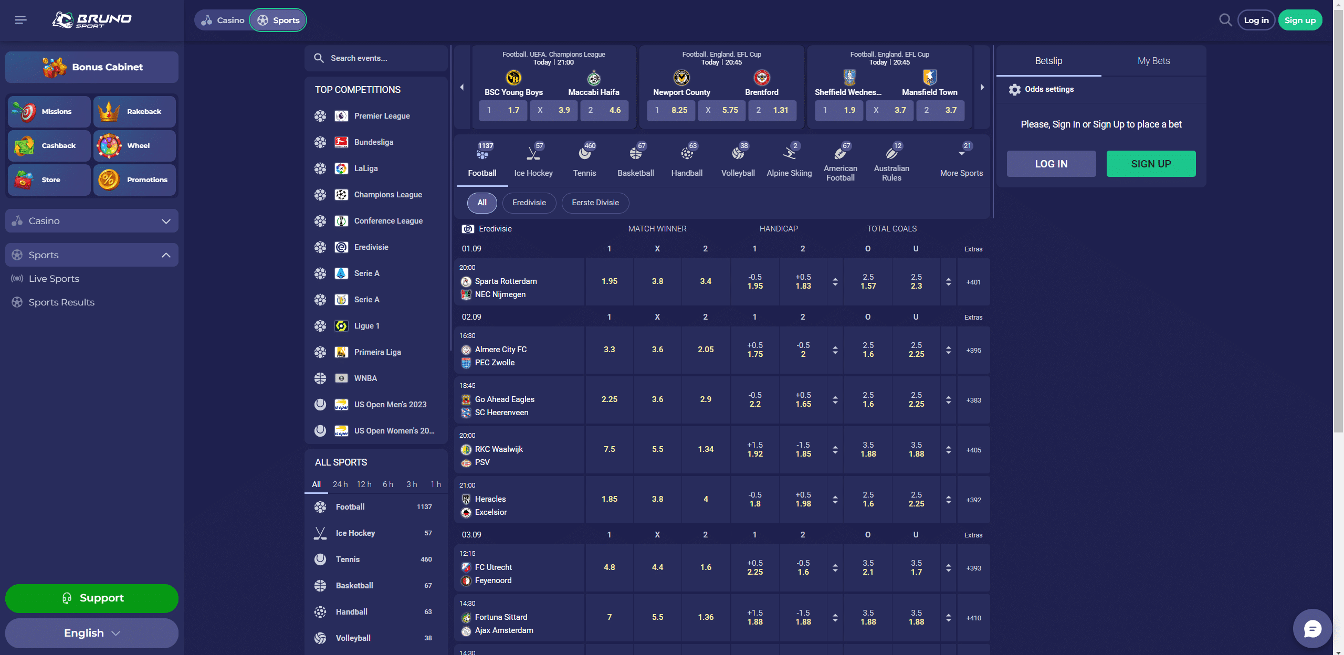Image resolution: width=1344 pixels, height=655 pixels.
Task: Open the hamburger menu icon
Action: tap(20, 20)
